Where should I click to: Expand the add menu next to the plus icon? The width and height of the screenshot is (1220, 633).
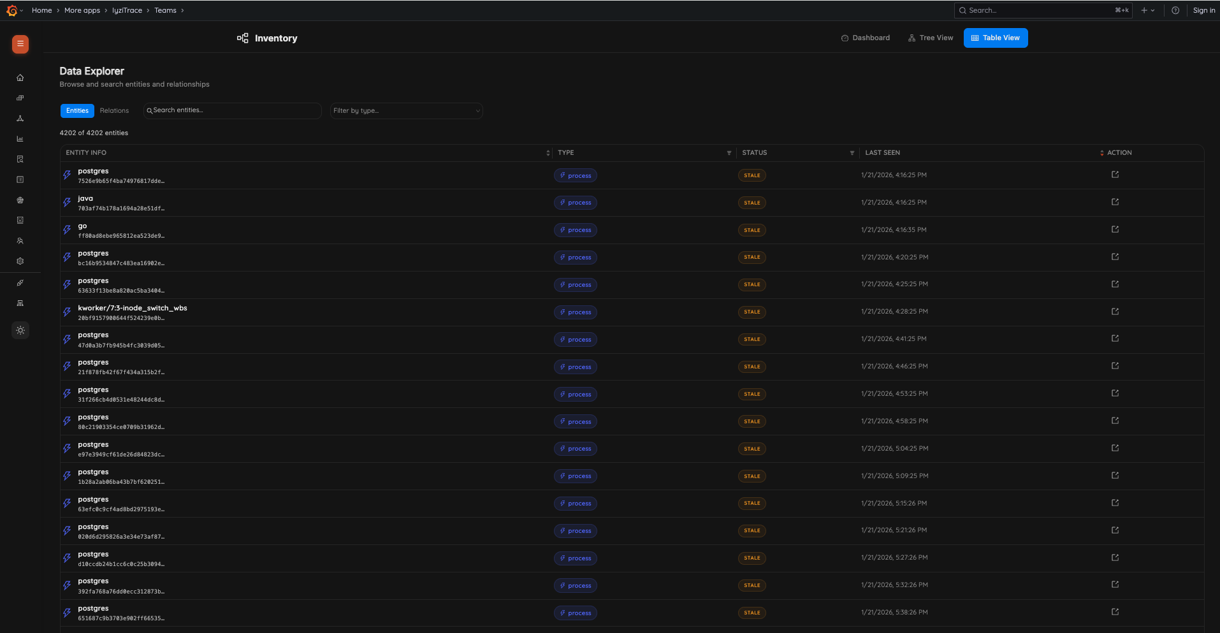tap(1153, 10)
